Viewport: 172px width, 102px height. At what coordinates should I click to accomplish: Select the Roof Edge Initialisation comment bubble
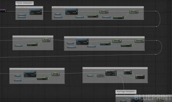126,92
